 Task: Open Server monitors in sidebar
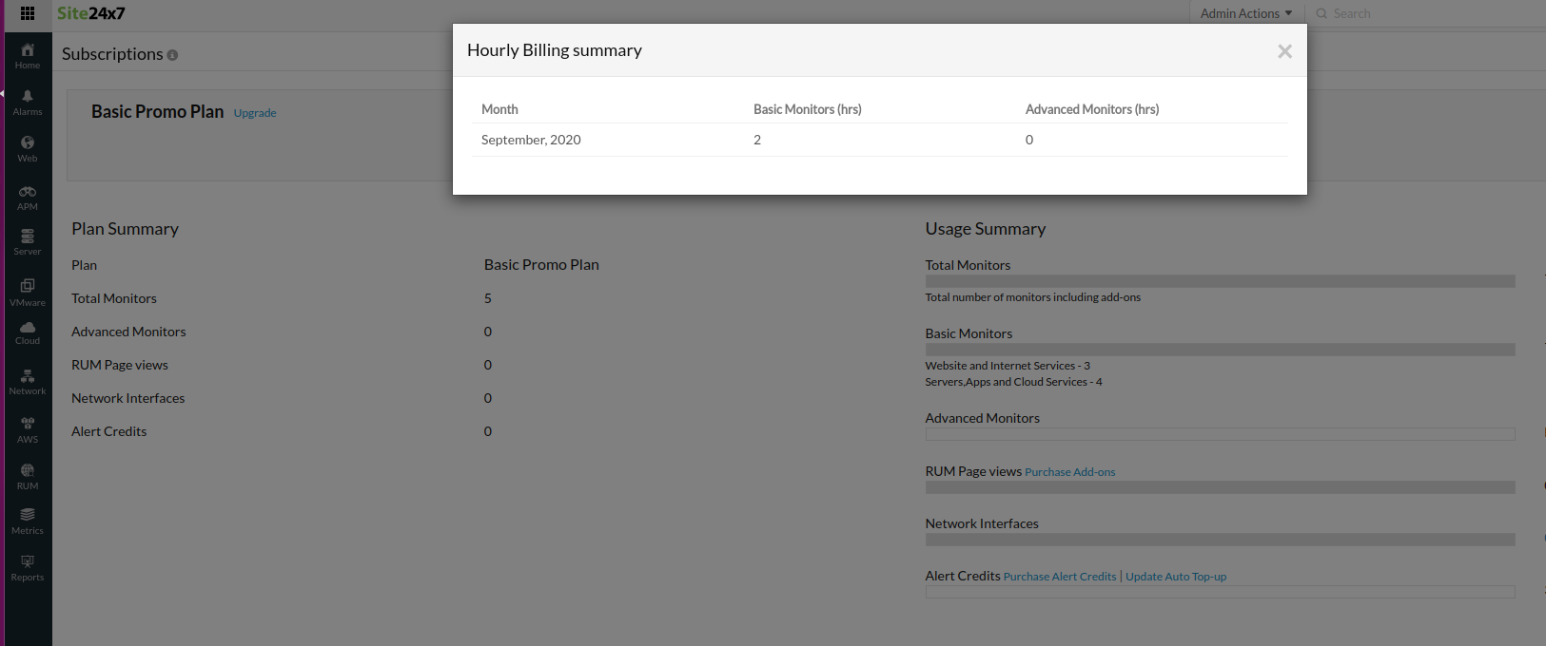coord(28,242)
